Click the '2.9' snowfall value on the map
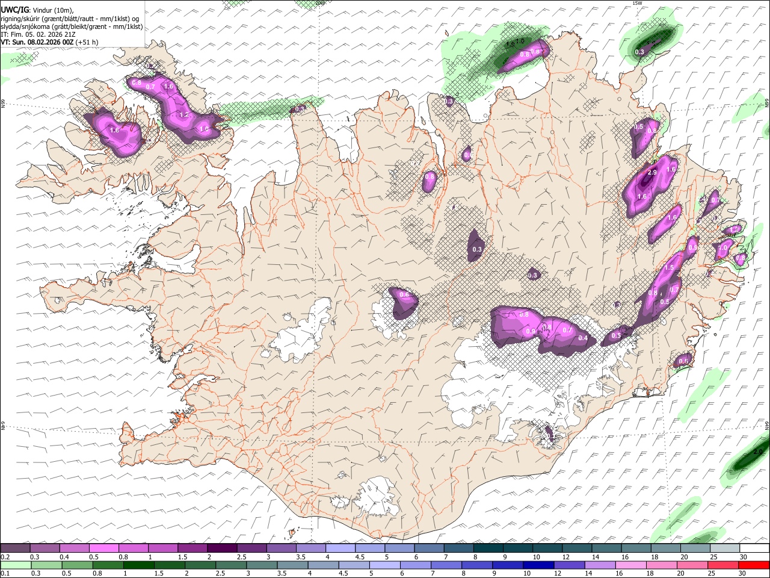The height and width of the screenshot is (578, 770). pos(651,173)
